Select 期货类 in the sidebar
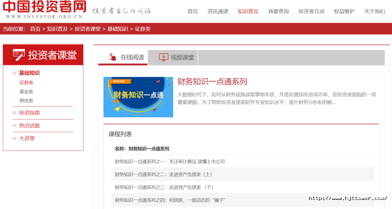 pyautogui.click(x=26, y=101)
